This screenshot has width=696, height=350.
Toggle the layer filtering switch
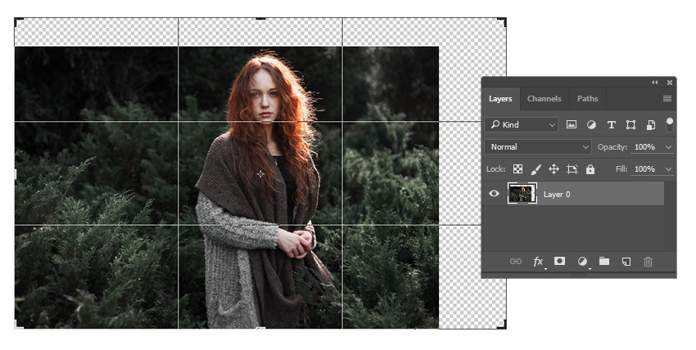point(669,124)
